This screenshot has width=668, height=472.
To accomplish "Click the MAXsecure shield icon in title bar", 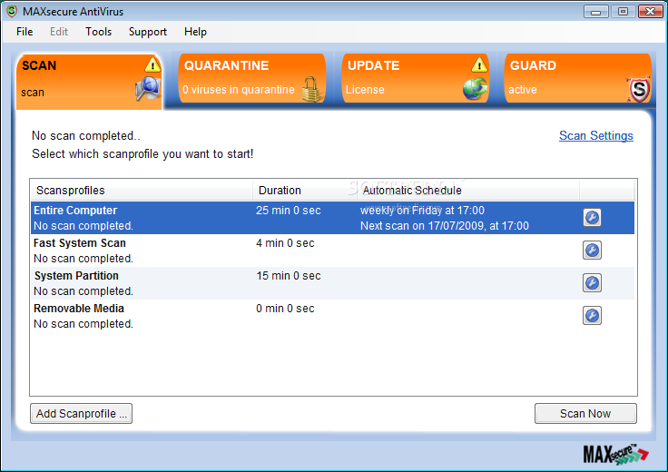I will pos(12,11).
